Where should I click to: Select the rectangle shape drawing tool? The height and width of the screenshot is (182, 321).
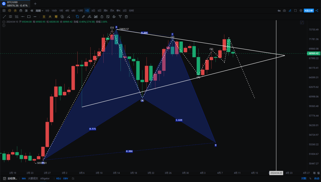point(29,17)
